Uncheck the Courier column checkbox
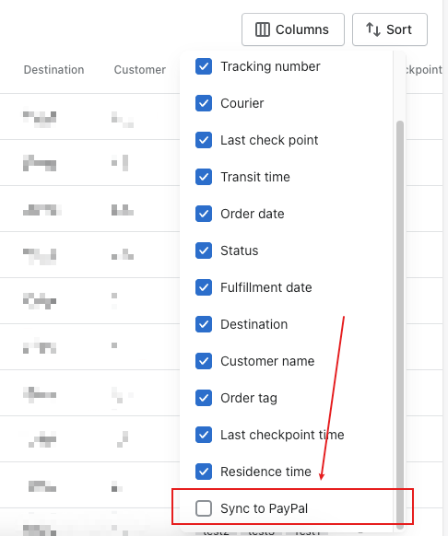448x536 pixels. (204, 103)
